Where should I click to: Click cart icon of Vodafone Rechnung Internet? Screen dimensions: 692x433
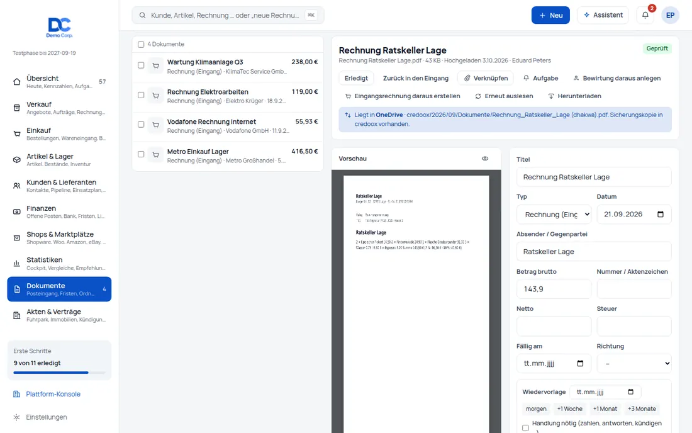[x=156, y=125]
